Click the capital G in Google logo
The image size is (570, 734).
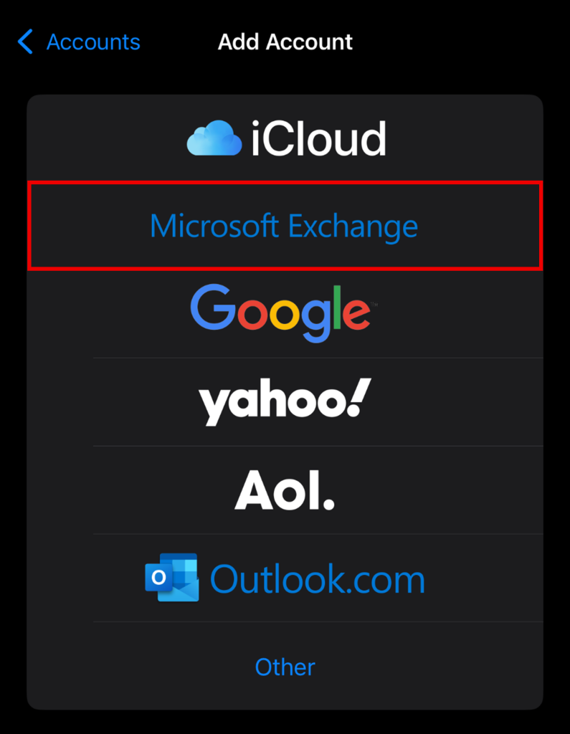pyautogui.click(x=213, y=307)
